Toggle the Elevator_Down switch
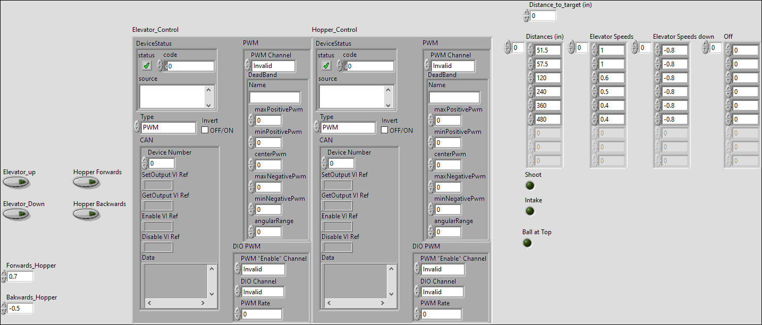The image size is (762, 325). (x=16, y=214)
